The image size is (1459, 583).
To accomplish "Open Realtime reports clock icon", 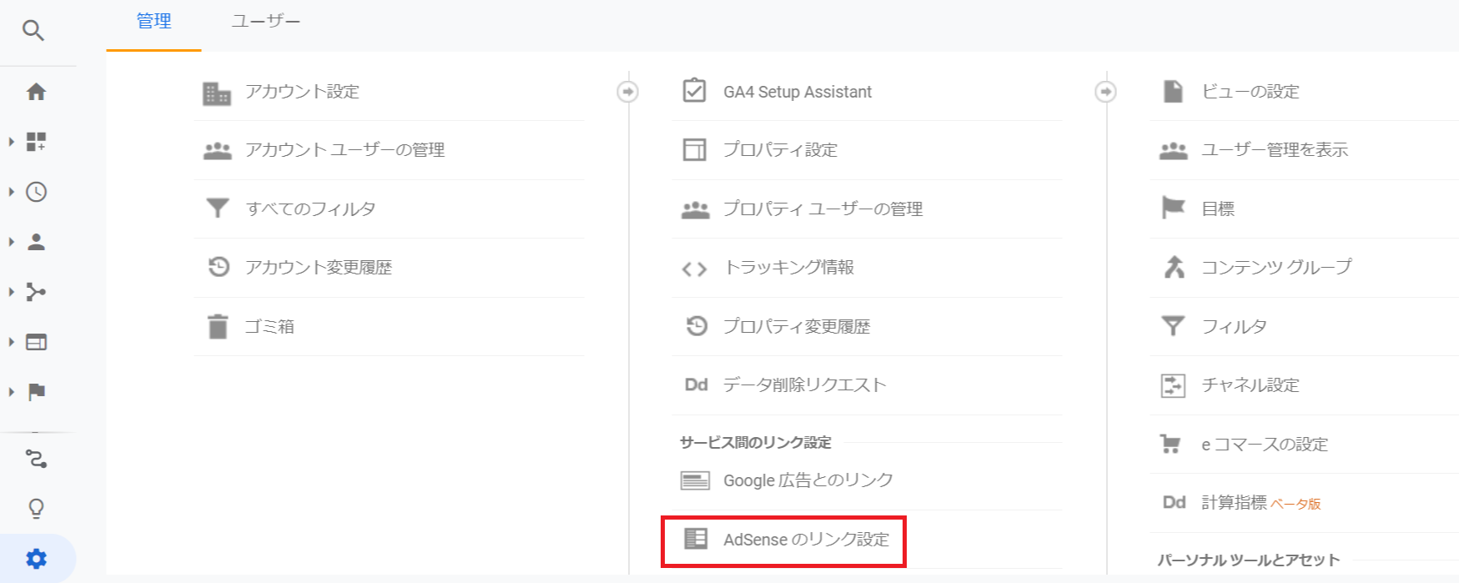I will pyautogui.click(x=36, y=192).
